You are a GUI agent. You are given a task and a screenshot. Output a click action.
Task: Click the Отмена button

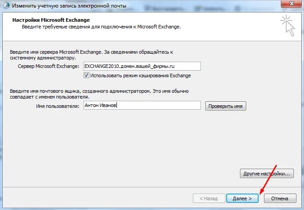(280, 198)
